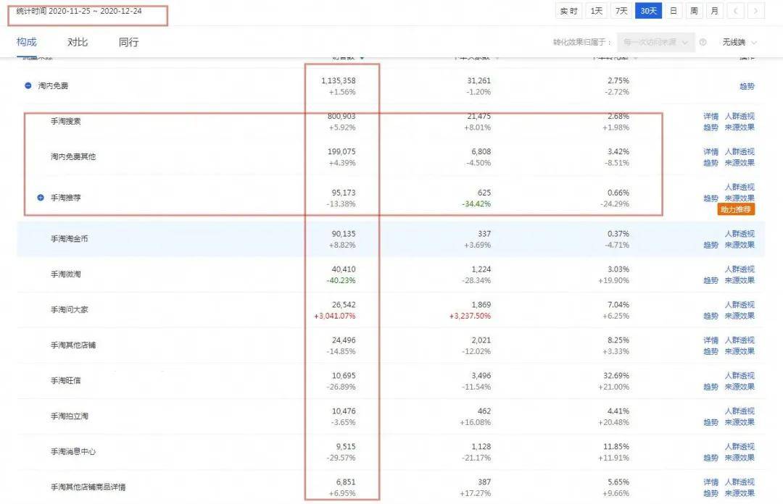Expand the 手淘推荐 row with plus icon
Viewport: 783px width, 504px height.
[41, 197]
